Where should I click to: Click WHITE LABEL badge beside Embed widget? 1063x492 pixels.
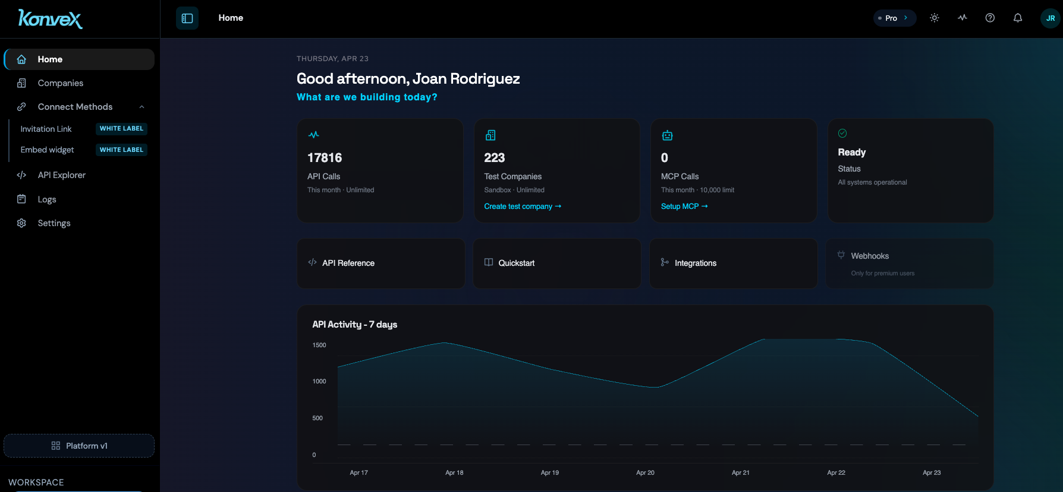click(121, 150)
